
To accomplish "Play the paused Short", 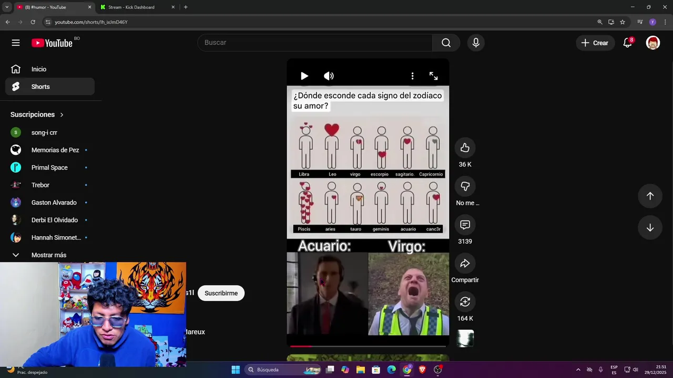I will [304, 76].
